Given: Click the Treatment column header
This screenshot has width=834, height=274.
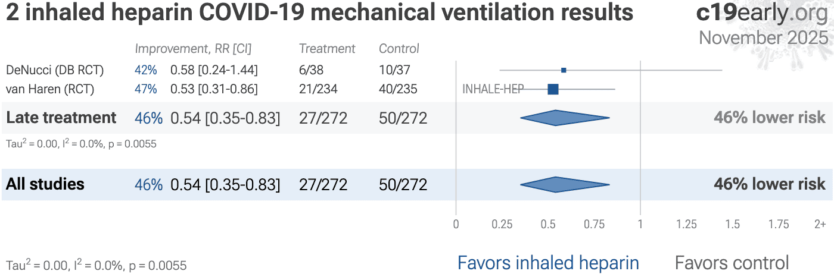Looking at the screenshot, I should tap(327, 49).
